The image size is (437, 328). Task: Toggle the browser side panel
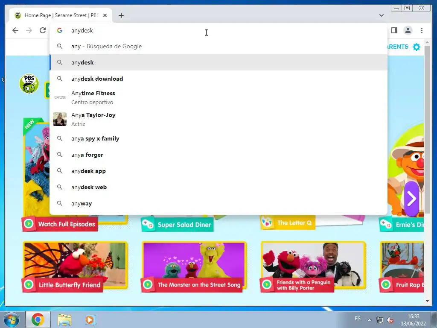(394, 30)
